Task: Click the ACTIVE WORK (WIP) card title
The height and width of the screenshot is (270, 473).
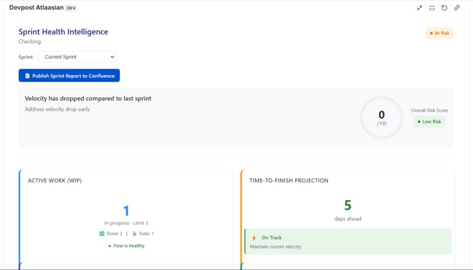Action: click(x=55, y=180)
